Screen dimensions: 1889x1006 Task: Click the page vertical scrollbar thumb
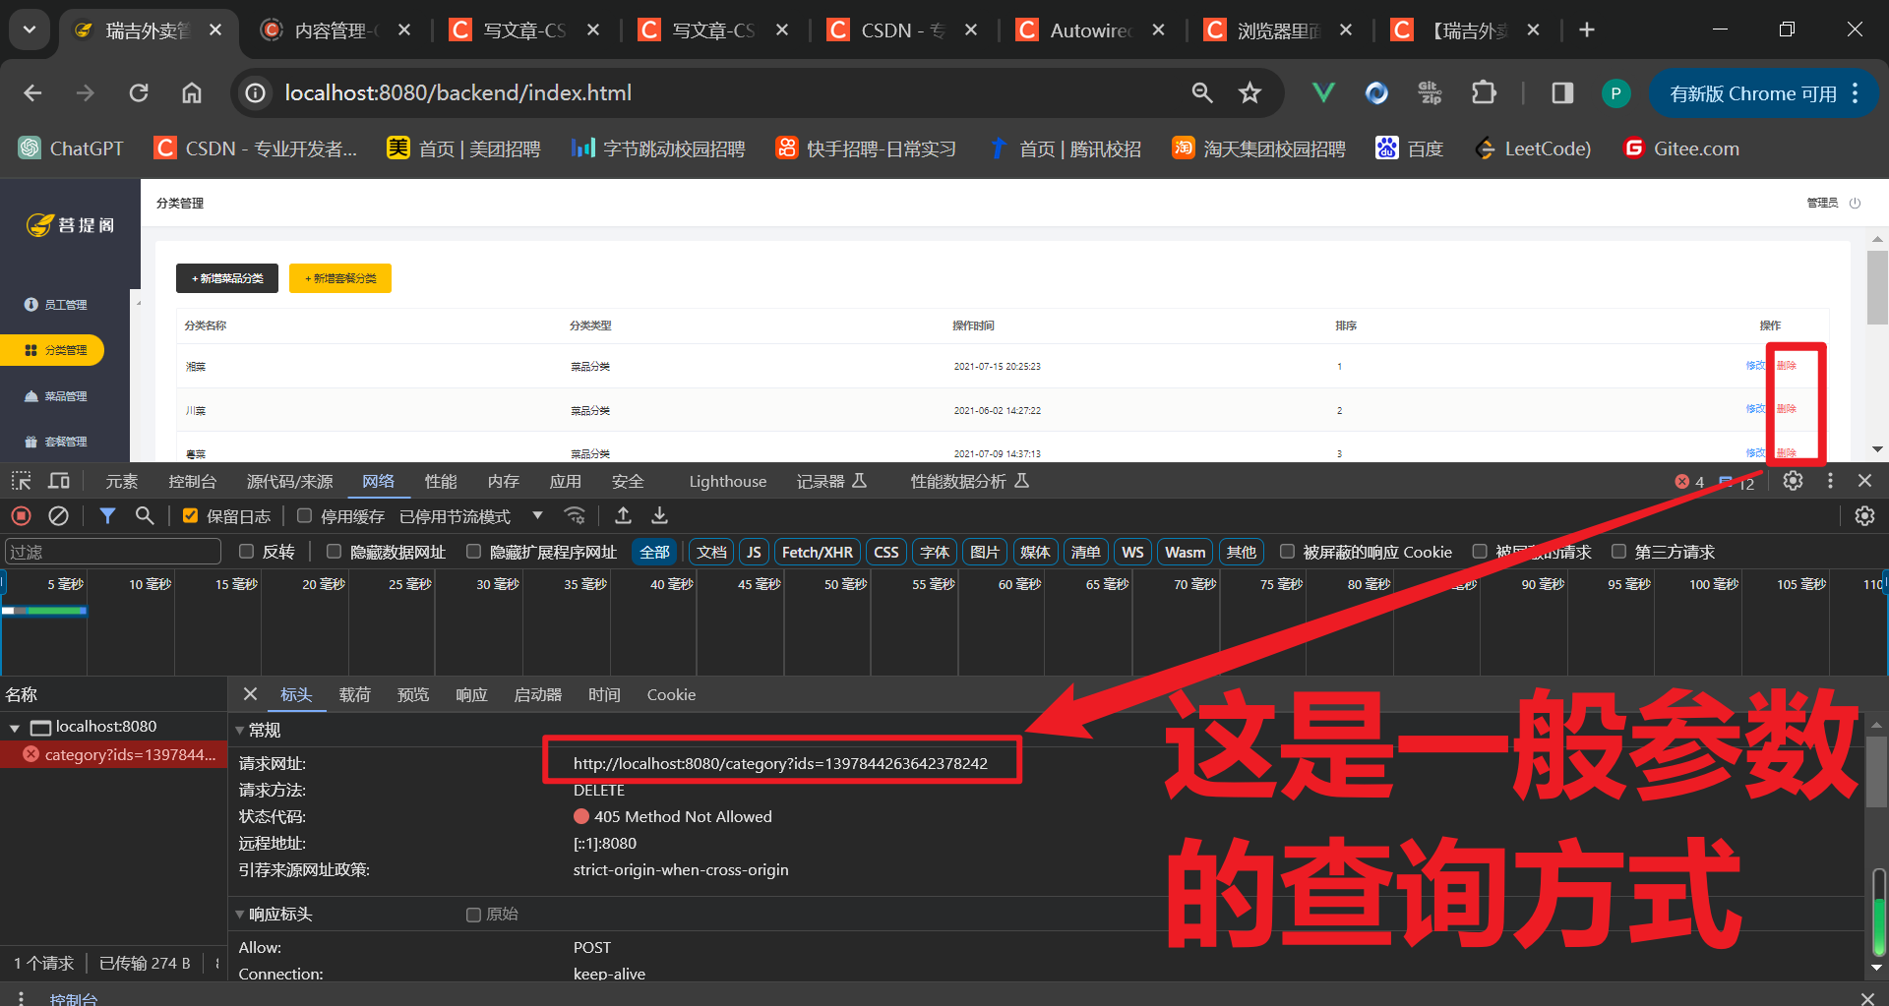(1877, 287)
